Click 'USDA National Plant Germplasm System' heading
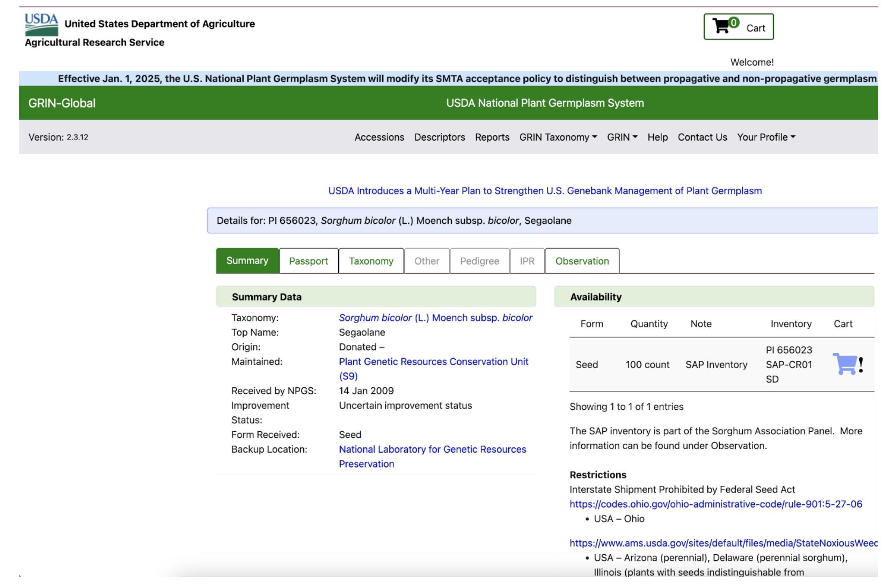The image size is (890, 584). tap(545, 103)
